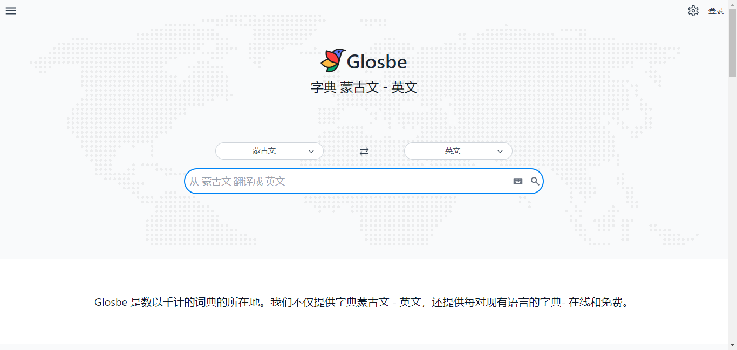The height and width of the screenshot is (350, 737).
Task: Open the hamburger navigation menu
Action: (10, 10)
